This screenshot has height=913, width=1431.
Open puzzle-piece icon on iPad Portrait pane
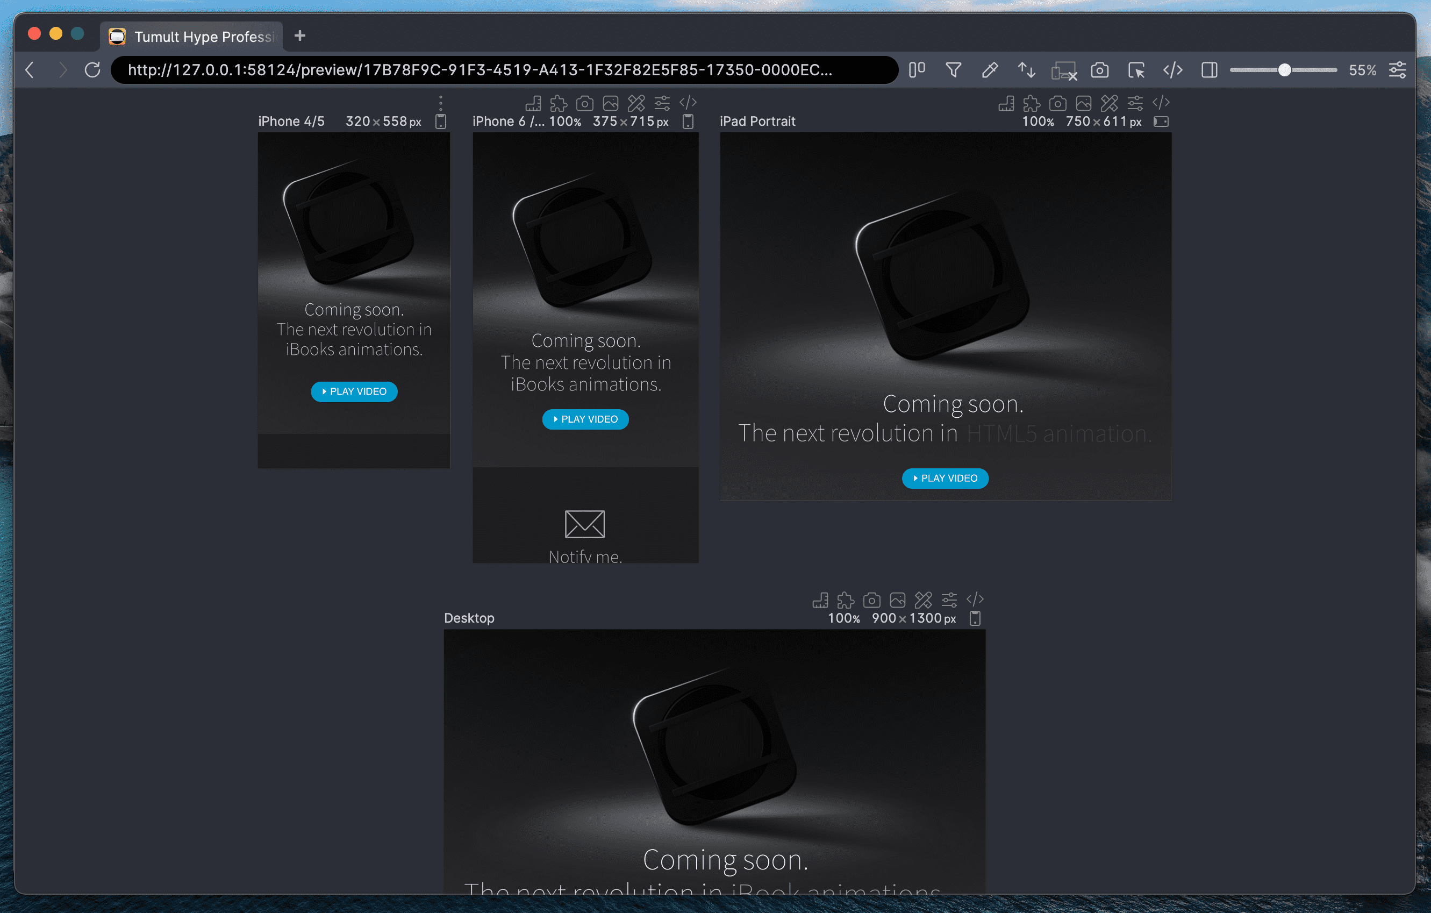[1032, 103]
